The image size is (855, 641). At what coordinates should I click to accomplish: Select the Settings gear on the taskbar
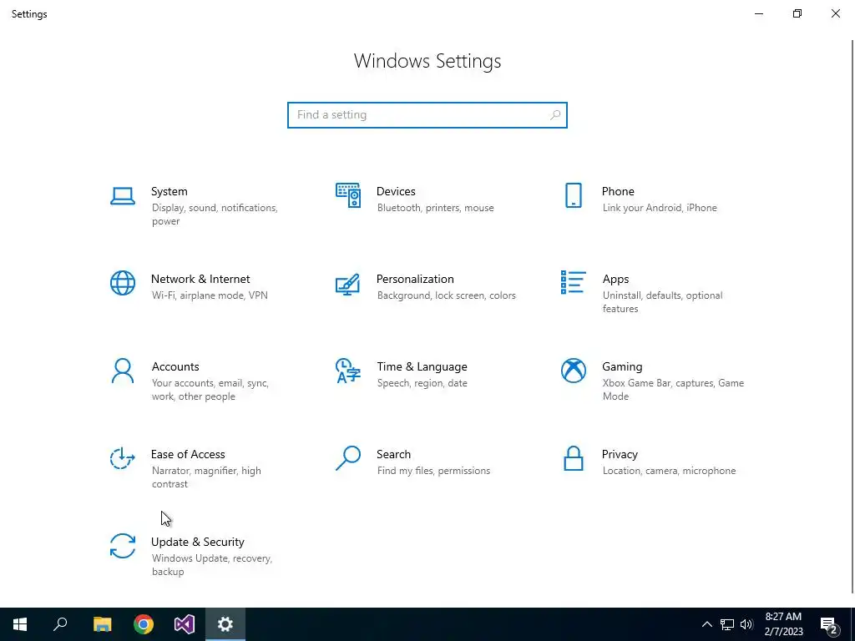coord(225,624)
